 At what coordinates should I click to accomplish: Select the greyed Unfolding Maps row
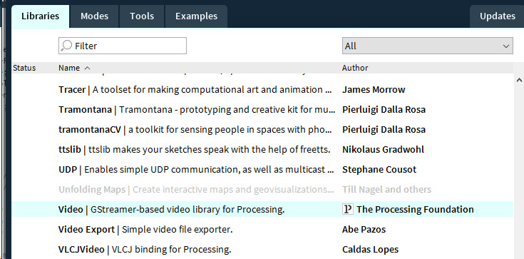pyautogui.click(x=262, y=189)
